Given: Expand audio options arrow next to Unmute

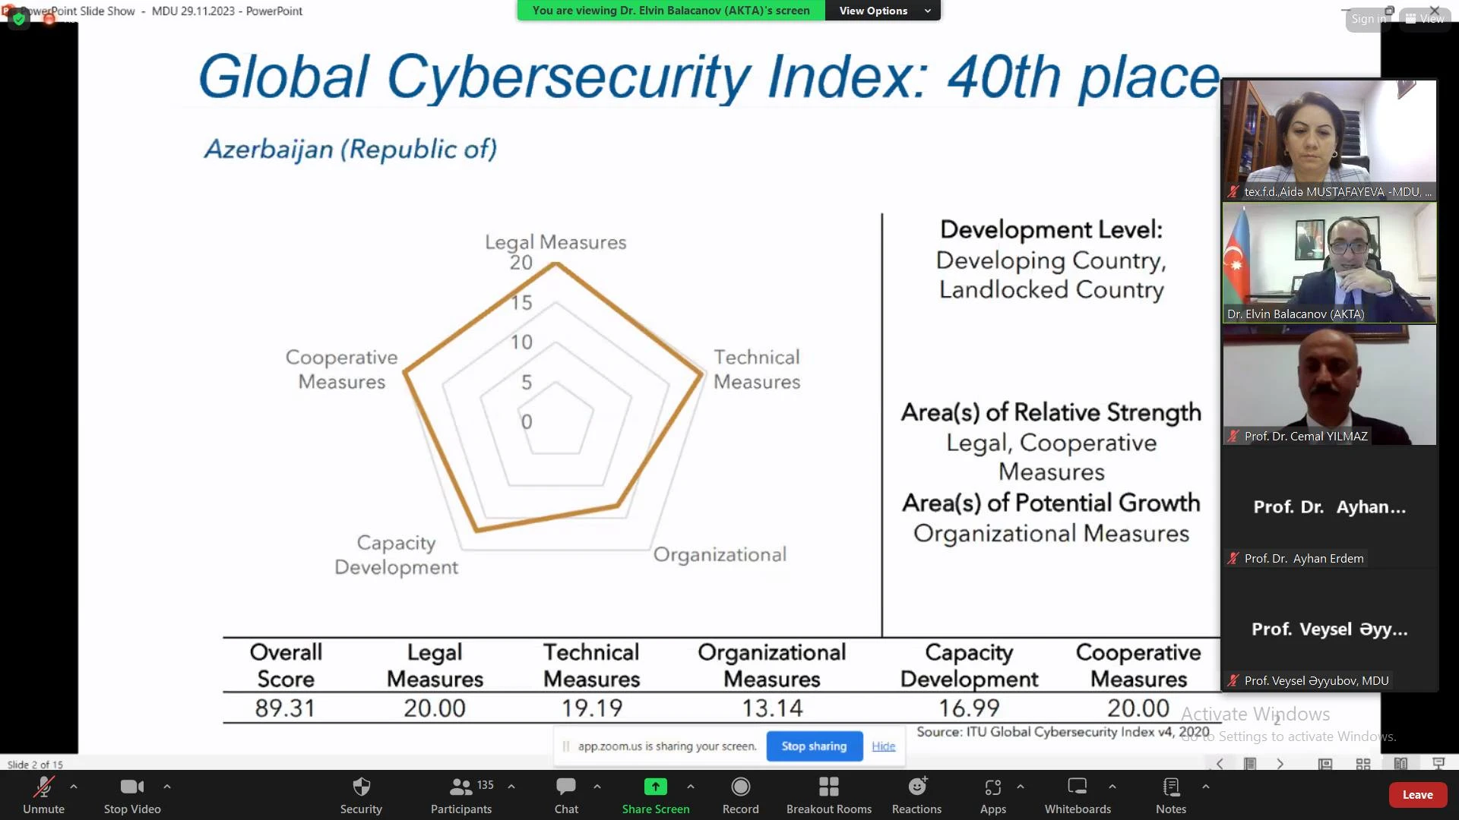Looking at the screenshot, I should 74,787.
